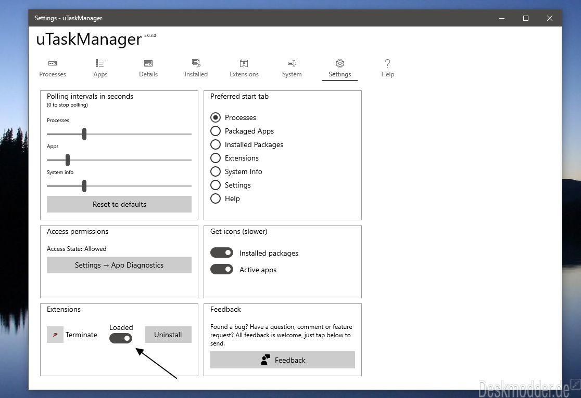Switch to the Extensions tab icon
This screenshot has height=398, width=581.
244,63
